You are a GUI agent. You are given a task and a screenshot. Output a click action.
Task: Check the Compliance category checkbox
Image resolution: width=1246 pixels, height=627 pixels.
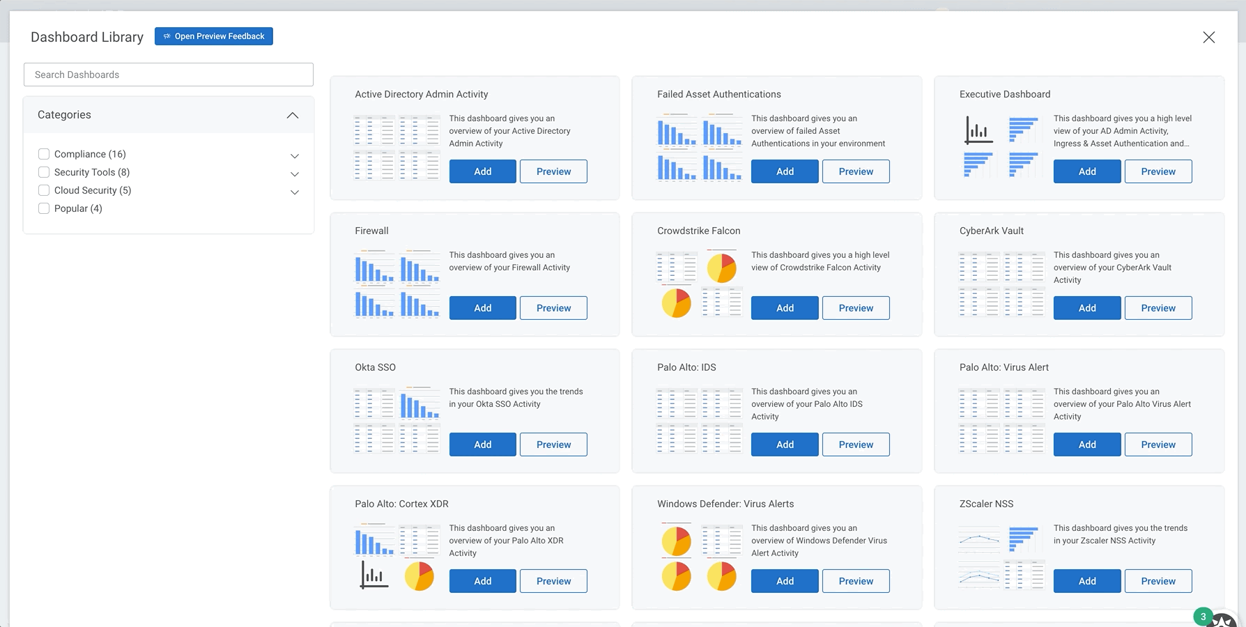click(x=44, y=154)
